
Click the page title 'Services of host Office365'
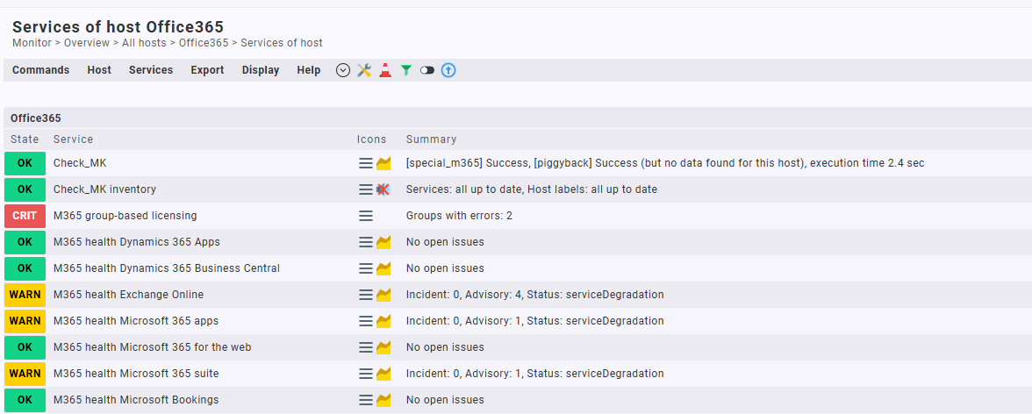click(118, 27)
